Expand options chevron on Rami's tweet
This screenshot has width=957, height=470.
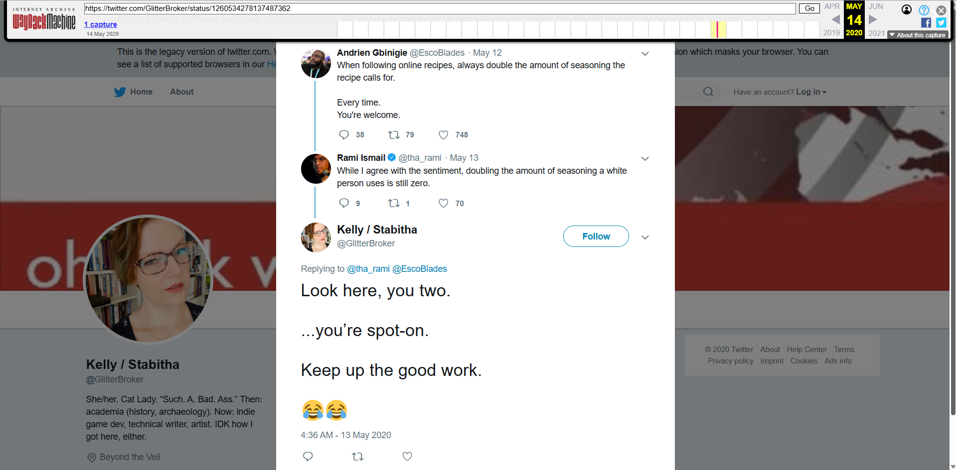[645, 159]
